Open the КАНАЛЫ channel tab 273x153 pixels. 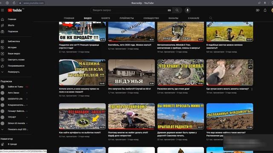173,18
